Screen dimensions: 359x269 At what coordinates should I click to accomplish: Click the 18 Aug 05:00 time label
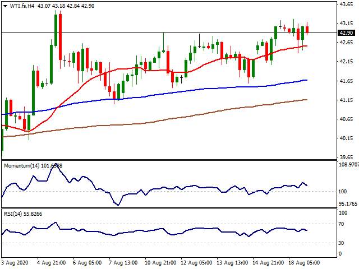click(x=304, y=262)
